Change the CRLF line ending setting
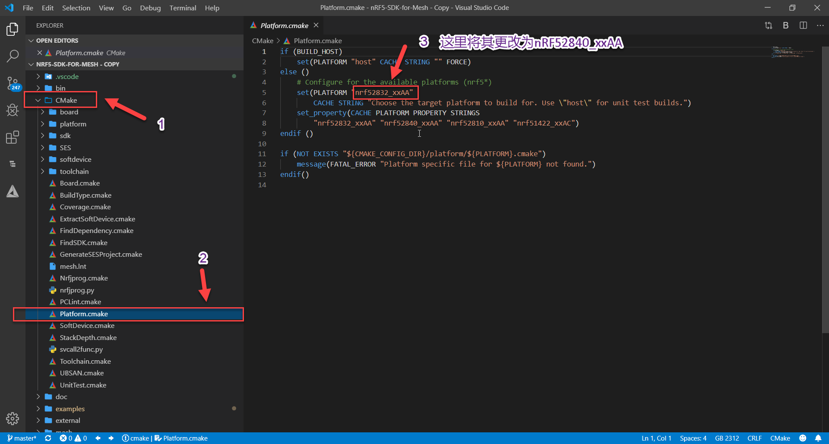This screenshot has width=829, height=444. (754, 438)
